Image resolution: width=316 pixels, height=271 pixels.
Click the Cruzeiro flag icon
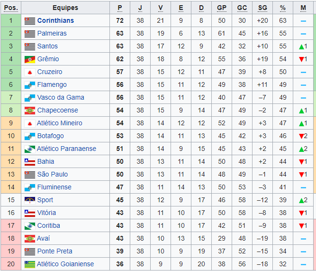click(30, 72)
